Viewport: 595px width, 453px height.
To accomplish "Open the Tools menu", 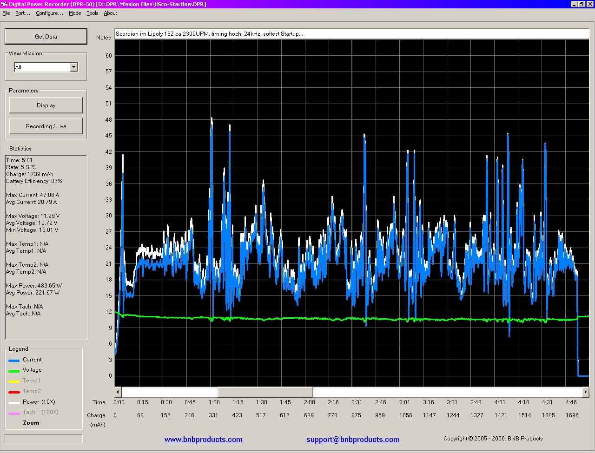I will 93,13.
